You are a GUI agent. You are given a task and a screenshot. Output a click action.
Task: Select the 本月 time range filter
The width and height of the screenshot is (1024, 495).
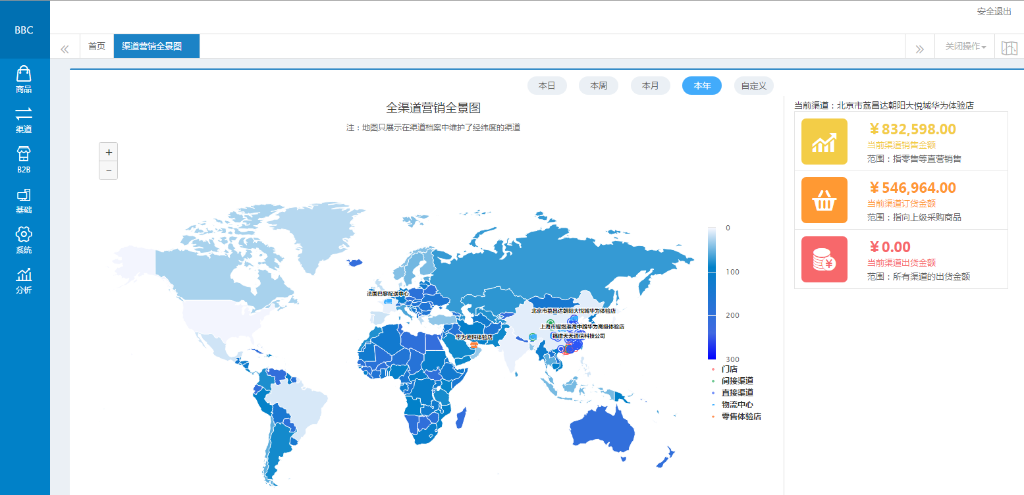(x=650, y=86)
